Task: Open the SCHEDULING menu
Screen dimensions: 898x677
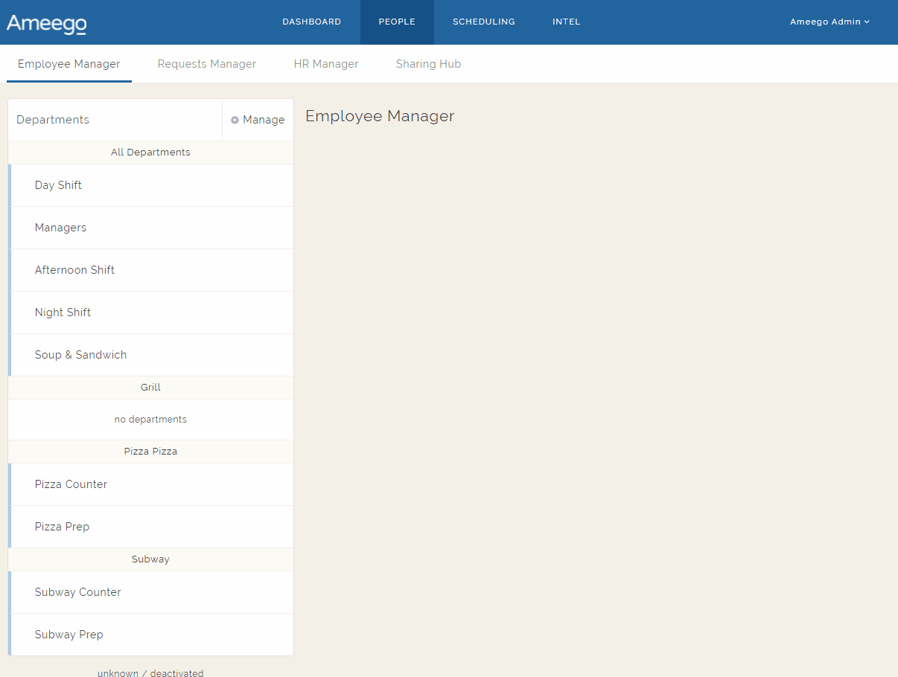Action: [483, 22]
